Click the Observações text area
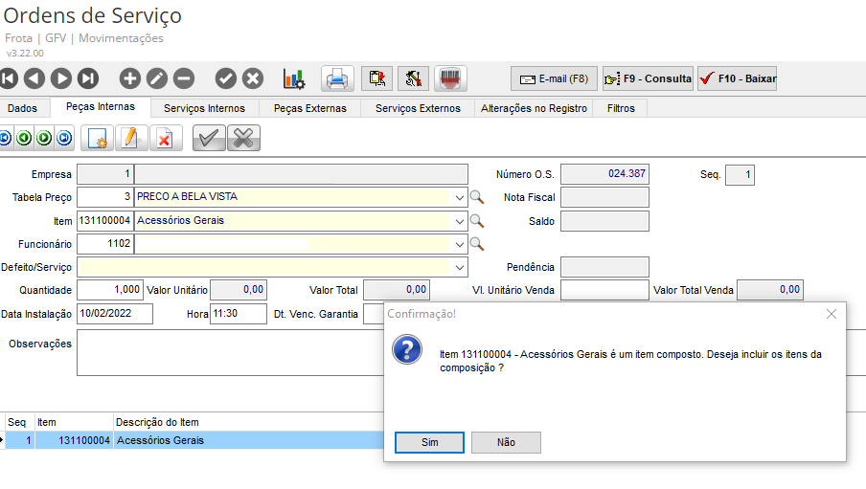The height and width of the screenshot is (489, 866). [230, 353]
